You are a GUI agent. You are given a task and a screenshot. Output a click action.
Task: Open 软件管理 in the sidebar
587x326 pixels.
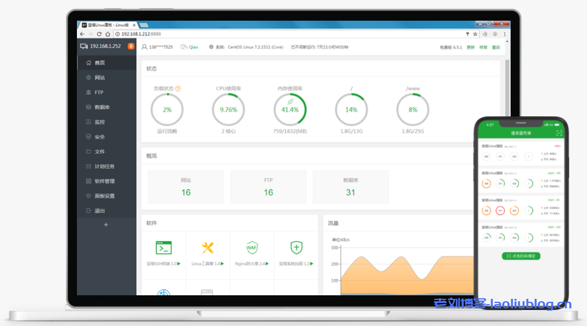click(x=104, y=181)
